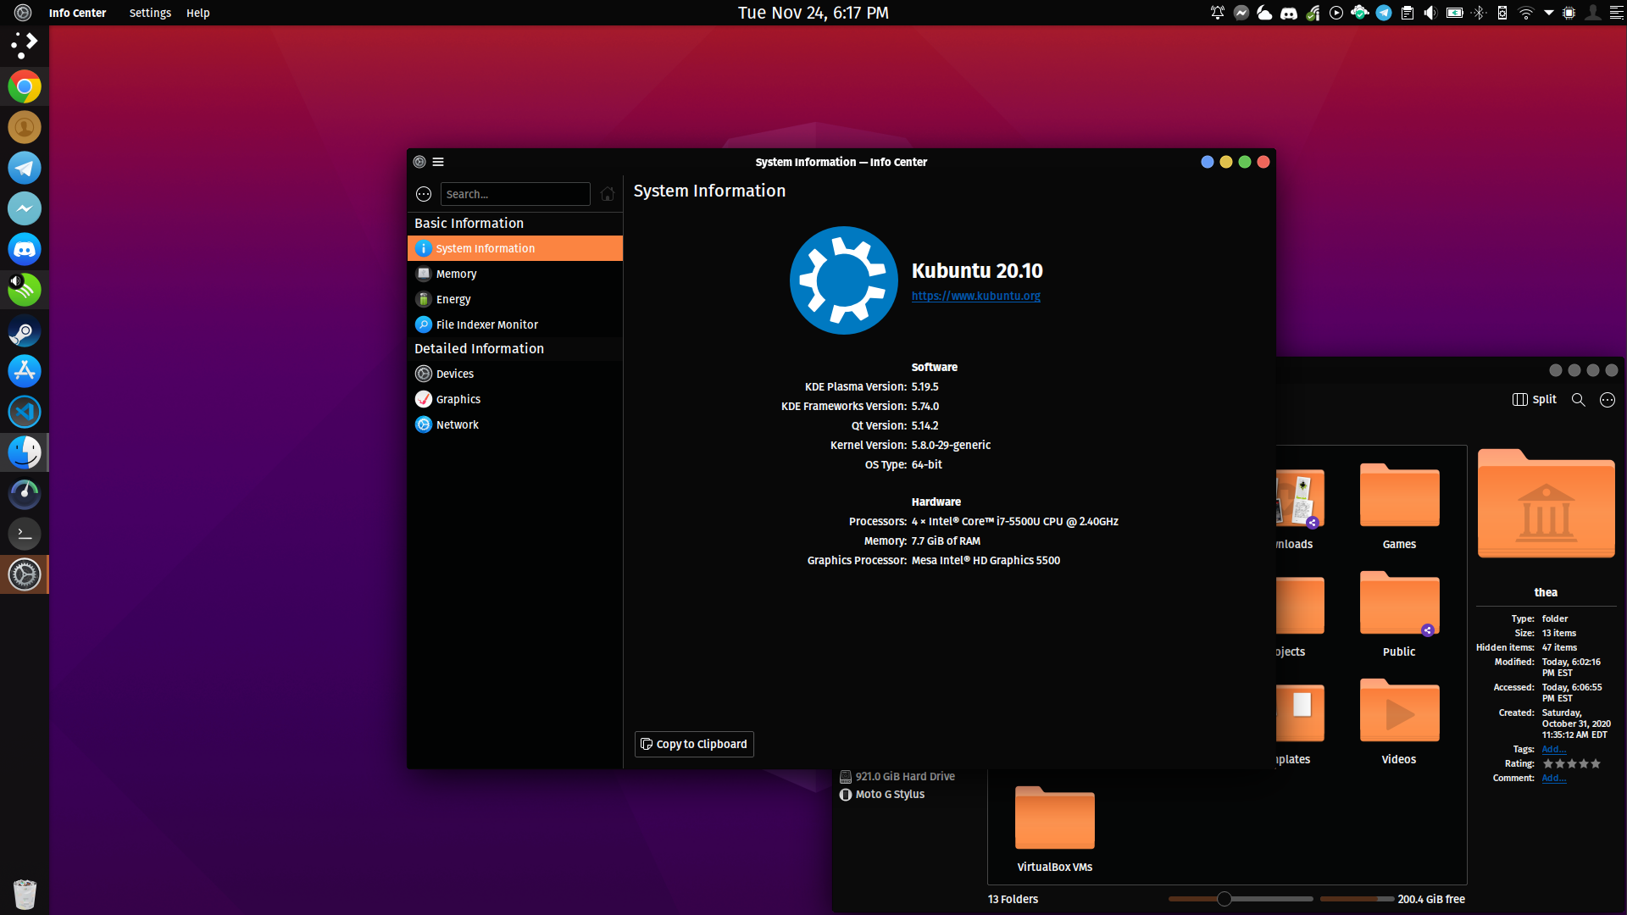The height and width of the screenshot is (915, 1627).
Task: Select 921.0 GiB Hard Drive in places panel
Action: click(897, 776)
